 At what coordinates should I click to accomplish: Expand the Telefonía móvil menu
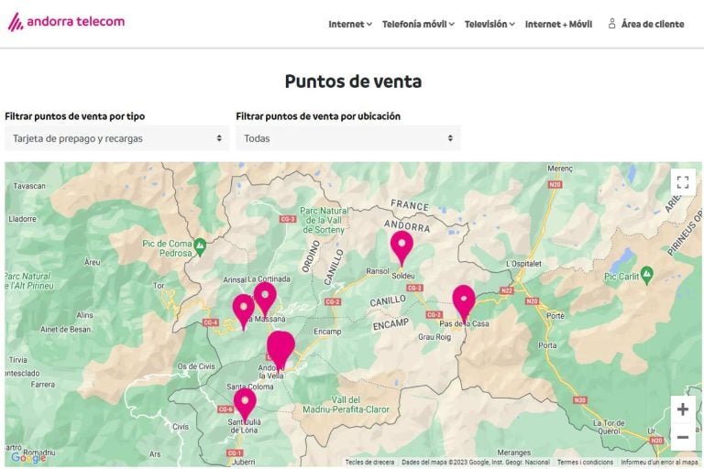(x=418, y=24)
